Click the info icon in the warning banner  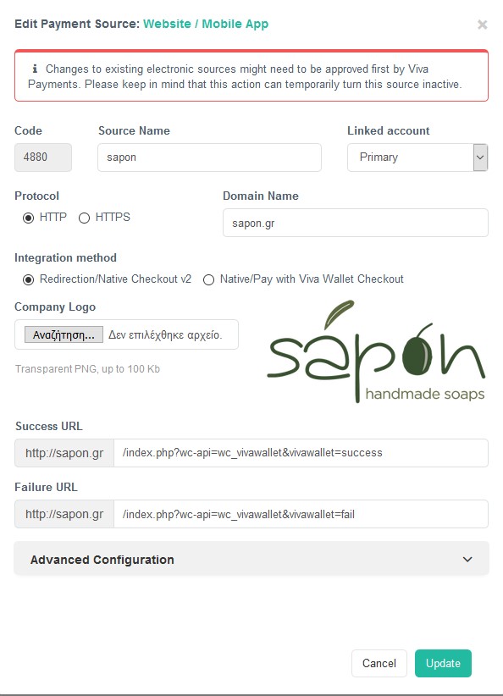(33, 69)
